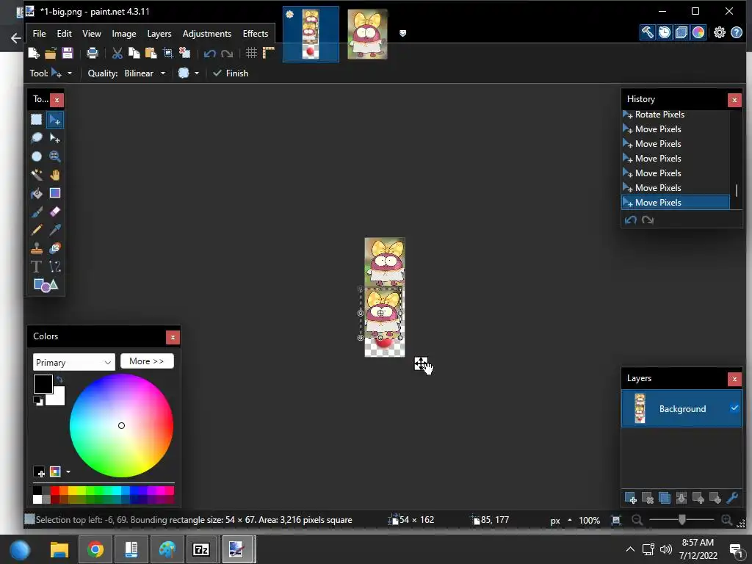Select the Paint Bucket tool
Image resolution: width=752 pixels, height=564 pixels.
click(x=37, y=193)
